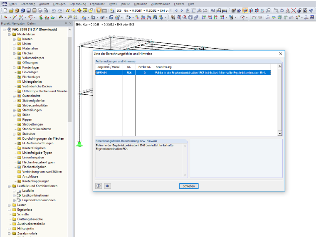Click the View in Y direction icon
Image resolution: width=316 pixels, height=237 pixels.
click(210, 17)
